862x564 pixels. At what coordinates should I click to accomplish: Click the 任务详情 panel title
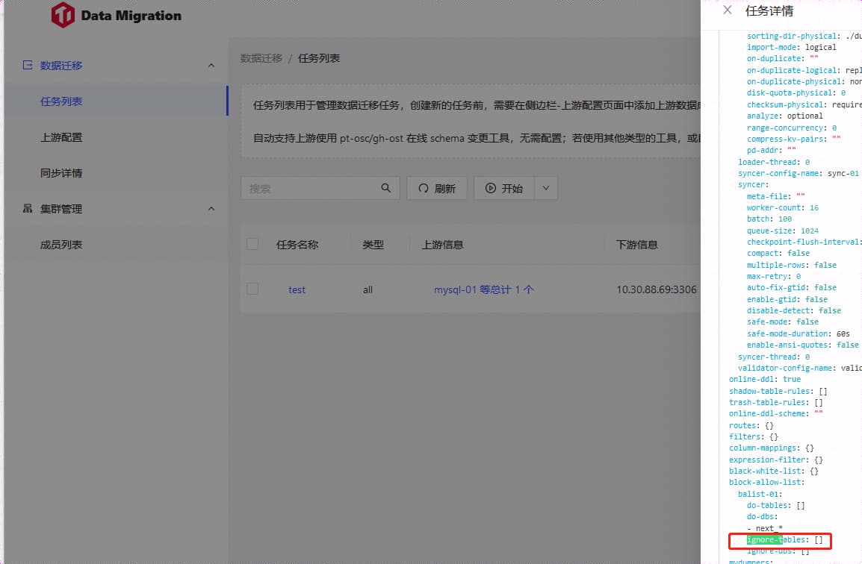[769, 11]
